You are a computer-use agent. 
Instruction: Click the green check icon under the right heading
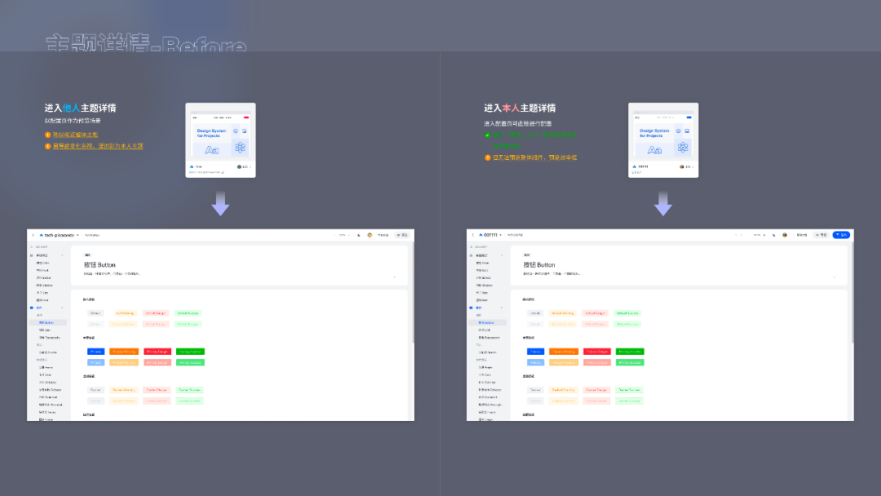click(x=487, y=135)
